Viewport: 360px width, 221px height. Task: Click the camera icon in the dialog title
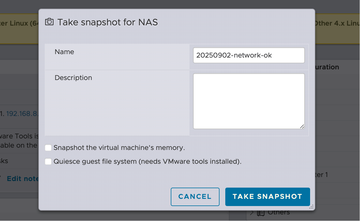tap(49, 22)
